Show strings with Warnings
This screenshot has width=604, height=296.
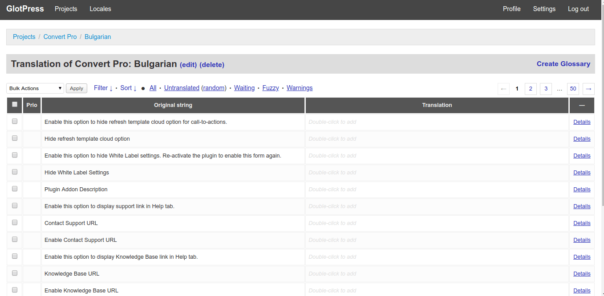(300, 88)
